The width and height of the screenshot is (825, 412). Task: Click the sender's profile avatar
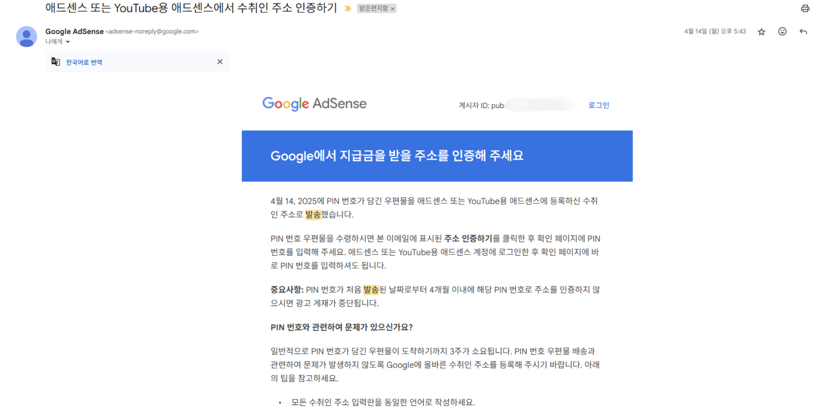tap(26, 36)
